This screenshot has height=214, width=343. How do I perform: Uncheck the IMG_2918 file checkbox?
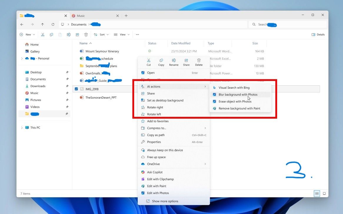76,89
